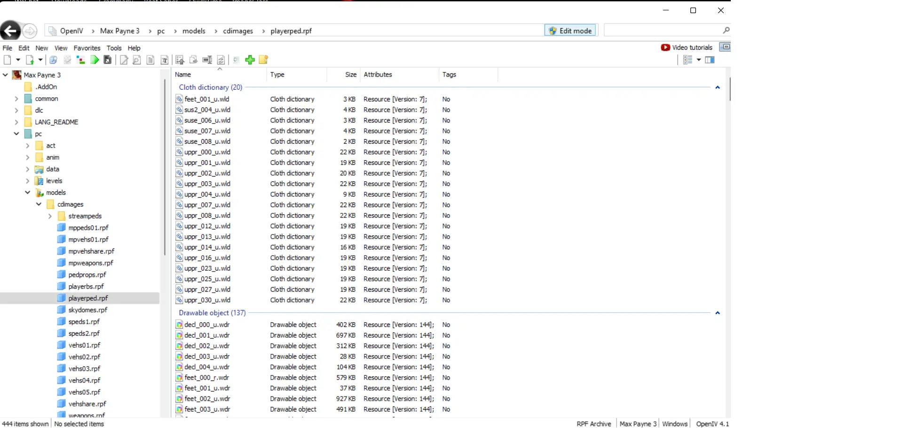Screen dimensions: 901x428
Task: Open the view mode dropdown arrow
Action: pyautogui.click(x=699, y=60)
